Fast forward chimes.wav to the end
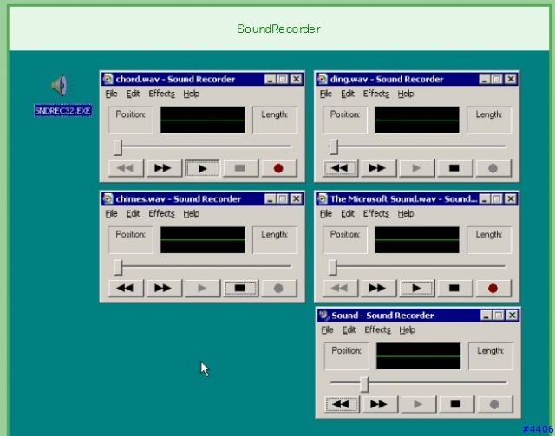The image size is (555, 436). 164,288
